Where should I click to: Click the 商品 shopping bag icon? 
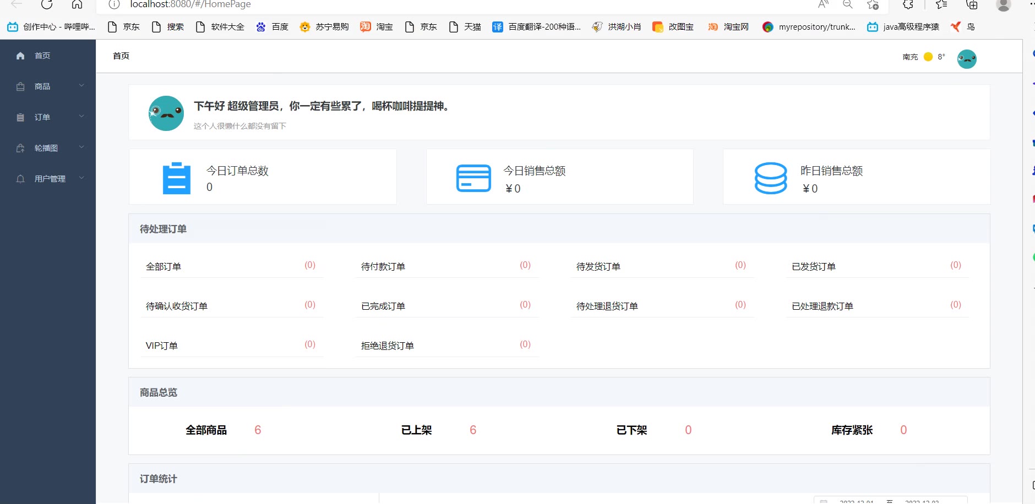[20, 86]
